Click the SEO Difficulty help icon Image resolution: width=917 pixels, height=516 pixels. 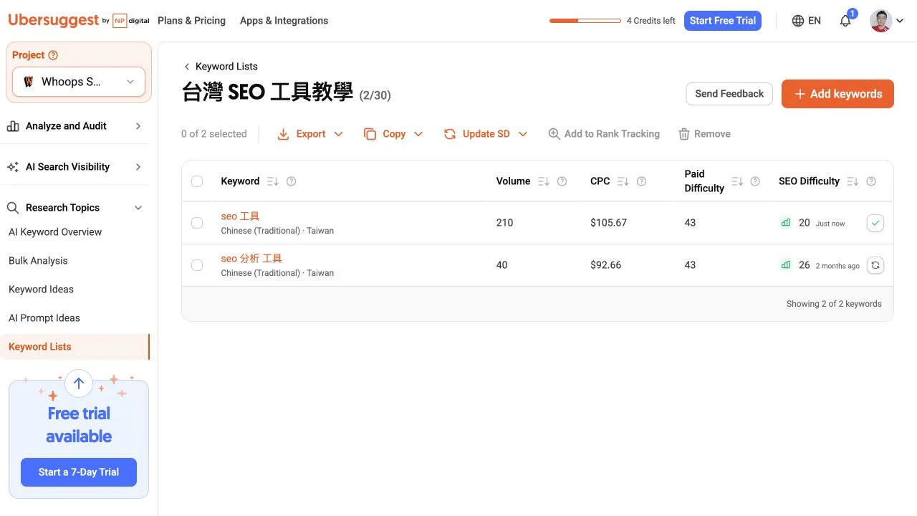tap(871, 181)
